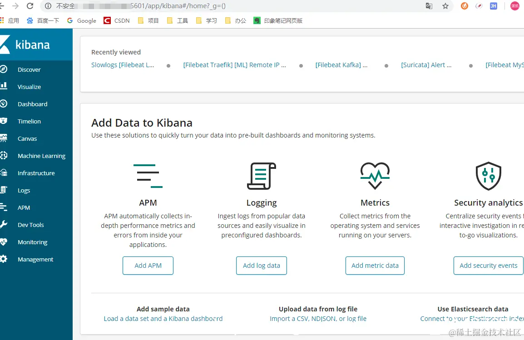
Task: Click the Logging scroll illustration icon
Action: 262,176
